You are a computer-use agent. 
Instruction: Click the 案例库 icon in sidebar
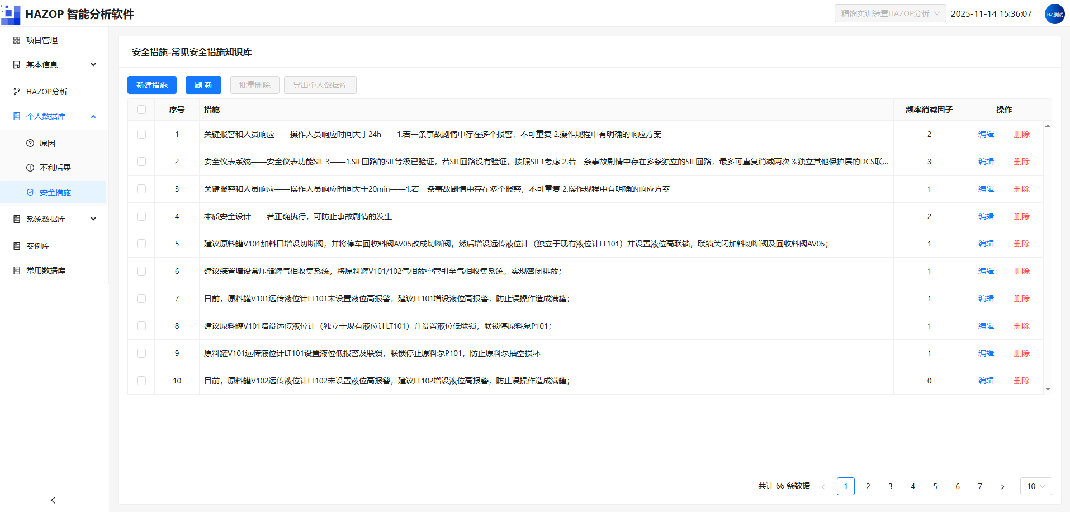pyautogui.click(x=17, y=246)
